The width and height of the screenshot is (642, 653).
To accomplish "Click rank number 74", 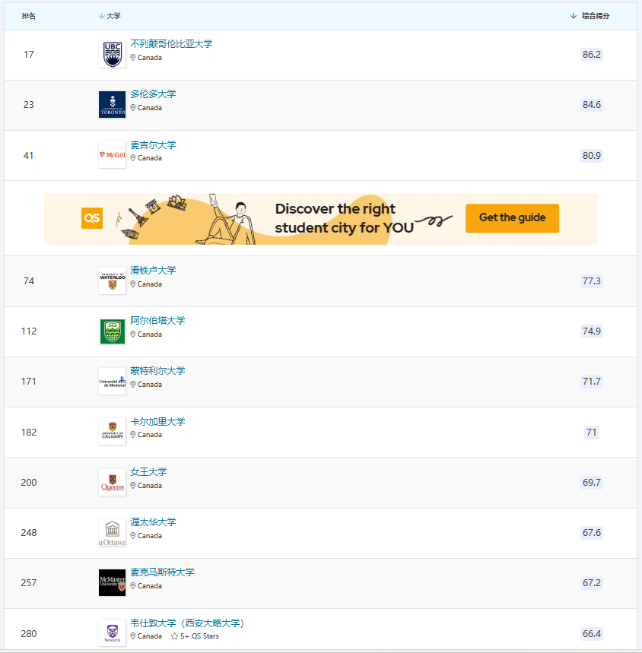I will pyautogui.click(x=29, y=281).
